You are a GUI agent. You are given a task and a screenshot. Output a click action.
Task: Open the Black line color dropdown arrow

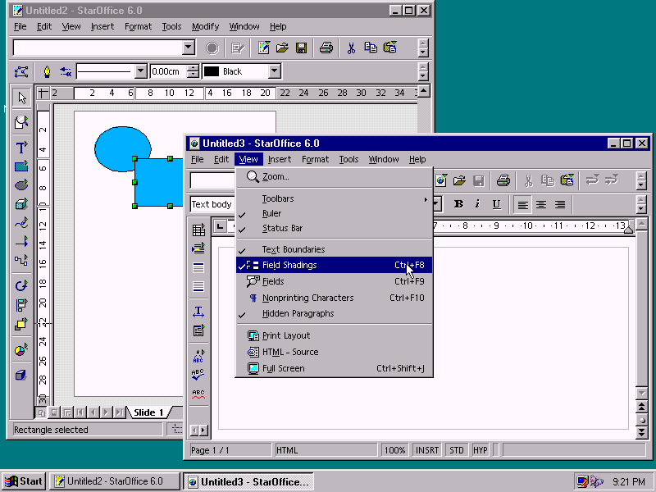[275, 71]
